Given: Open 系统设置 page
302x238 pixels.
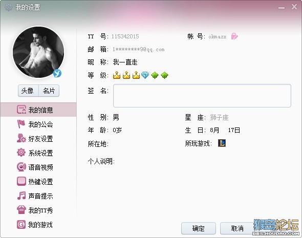Looking at the screenshot, I should pyautogui.click(x=38, y=153).
